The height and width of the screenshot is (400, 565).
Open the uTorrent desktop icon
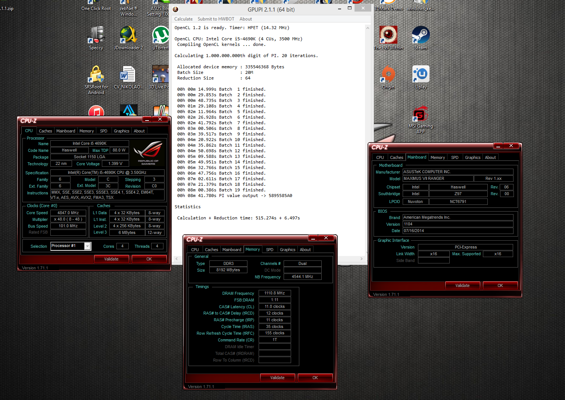coord(161,38)
